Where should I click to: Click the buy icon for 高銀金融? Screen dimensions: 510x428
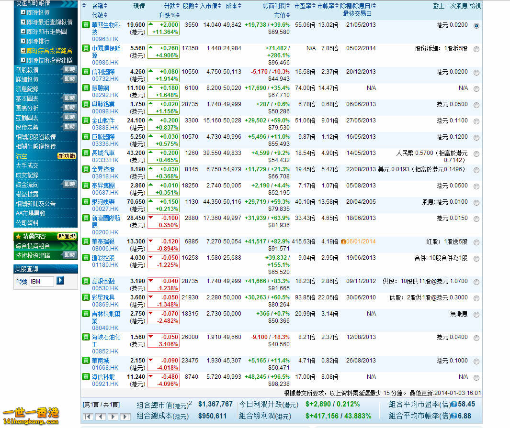point(86,281)
